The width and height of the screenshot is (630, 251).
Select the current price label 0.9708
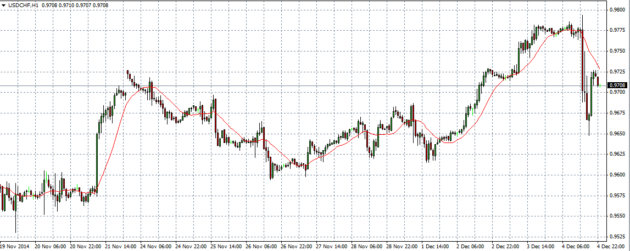(x=617, y=85)
